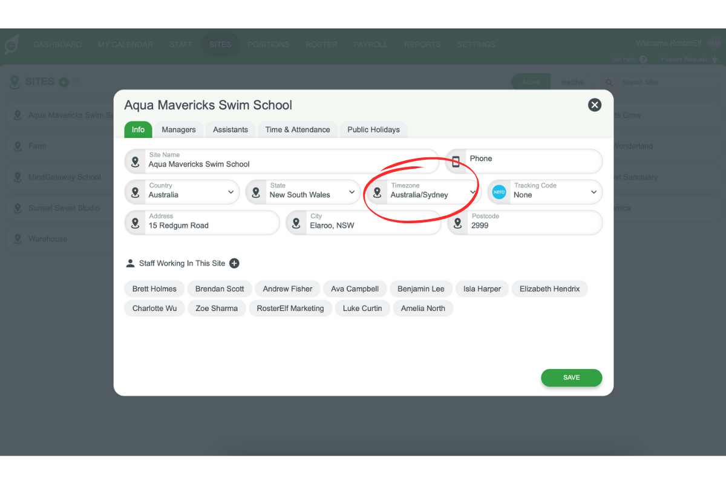Click the RosterElf logo top left
This screenshot has width=726, height=484.
pos(12,44)
